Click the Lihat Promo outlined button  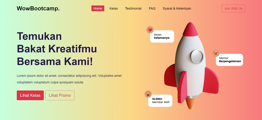click(60, 95)
